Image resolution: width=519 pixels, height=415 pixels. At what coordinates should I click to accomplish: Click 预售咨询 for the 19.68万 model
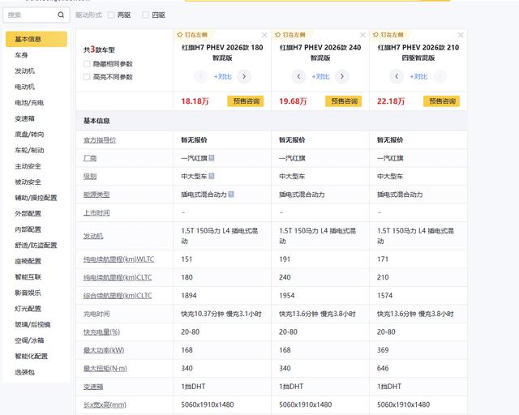tap(344, 101)
